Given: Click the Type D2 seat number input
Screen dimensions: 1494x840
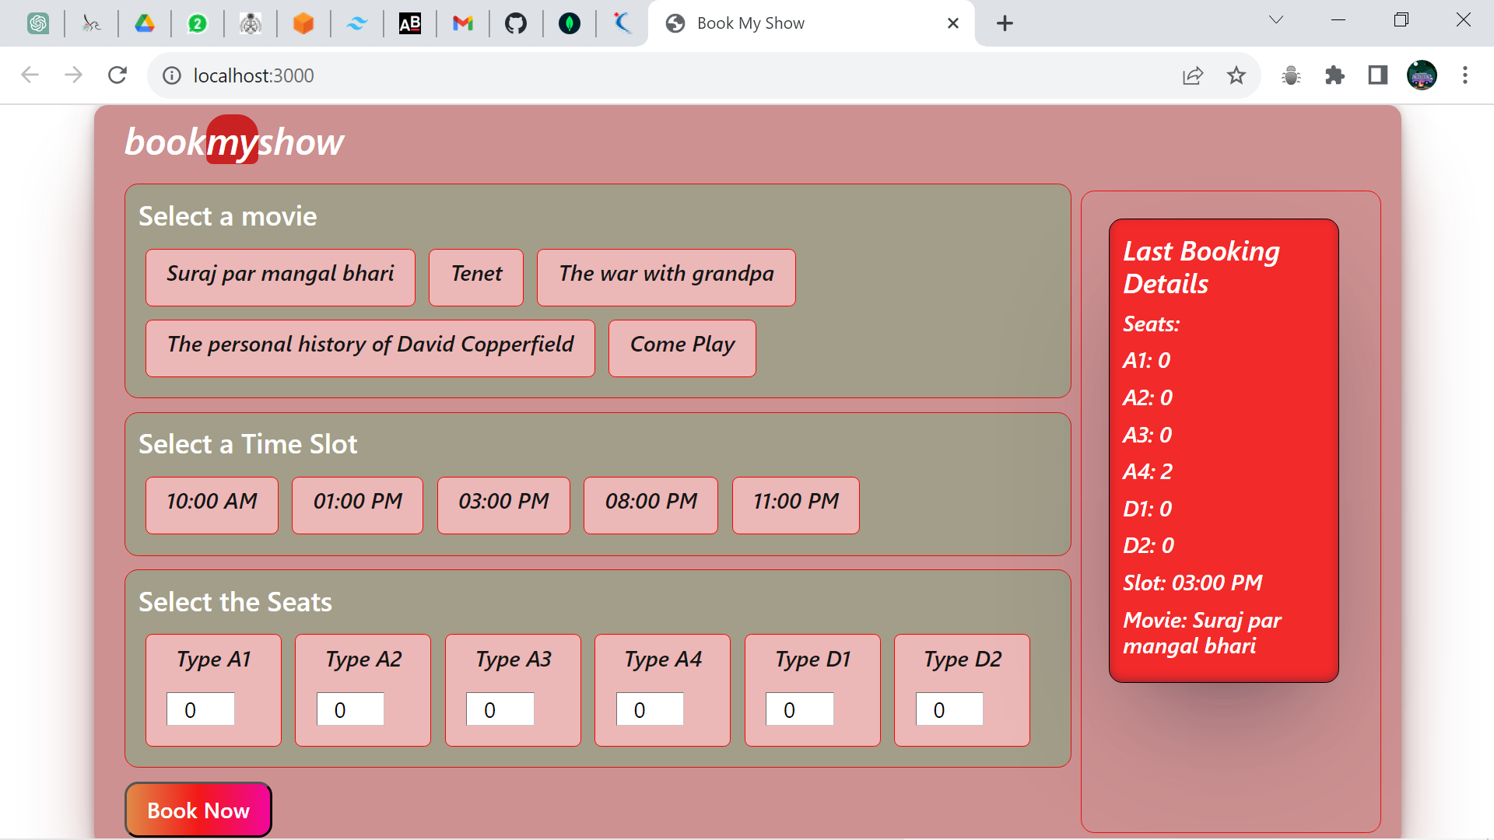Looking at the screenshot, I should 949,709.
